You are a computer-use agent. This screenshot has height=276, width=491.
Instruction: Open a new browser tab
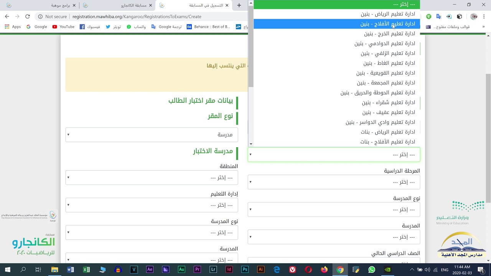point(239,5)
